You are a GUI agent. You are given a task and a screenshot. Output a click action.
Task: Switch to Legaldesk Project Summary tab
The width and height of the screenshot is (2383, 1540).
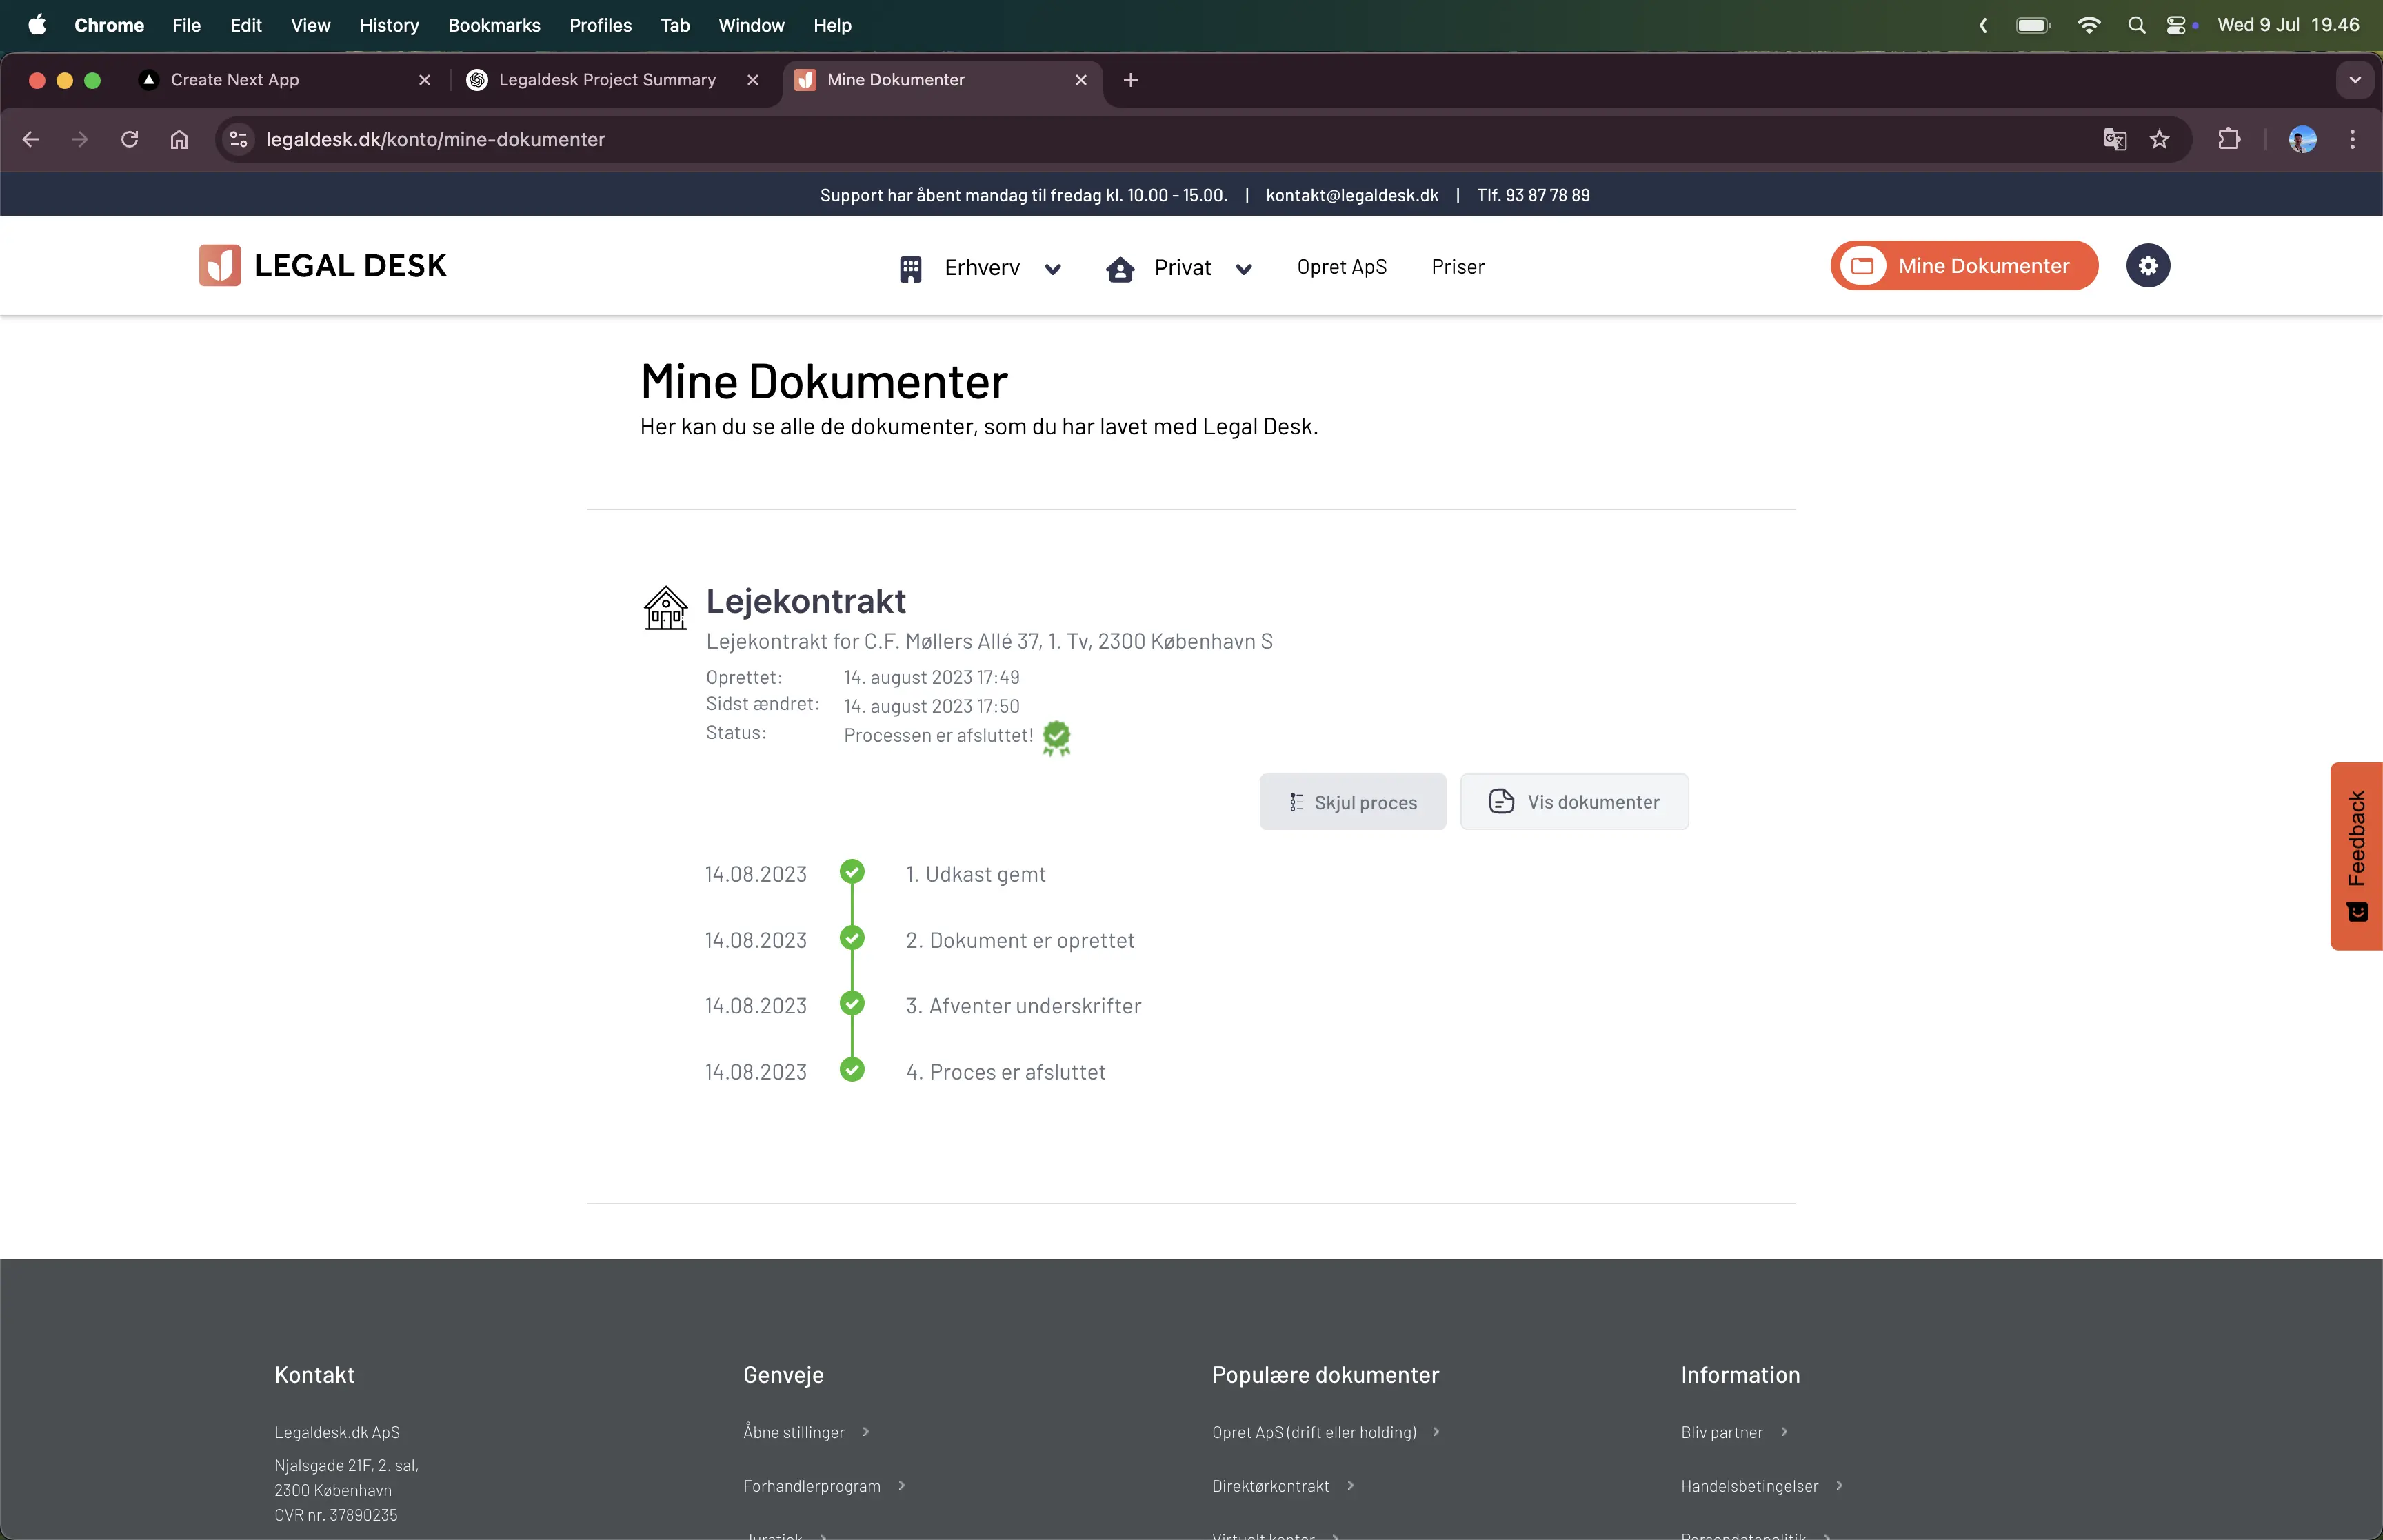tap(606, 80)
